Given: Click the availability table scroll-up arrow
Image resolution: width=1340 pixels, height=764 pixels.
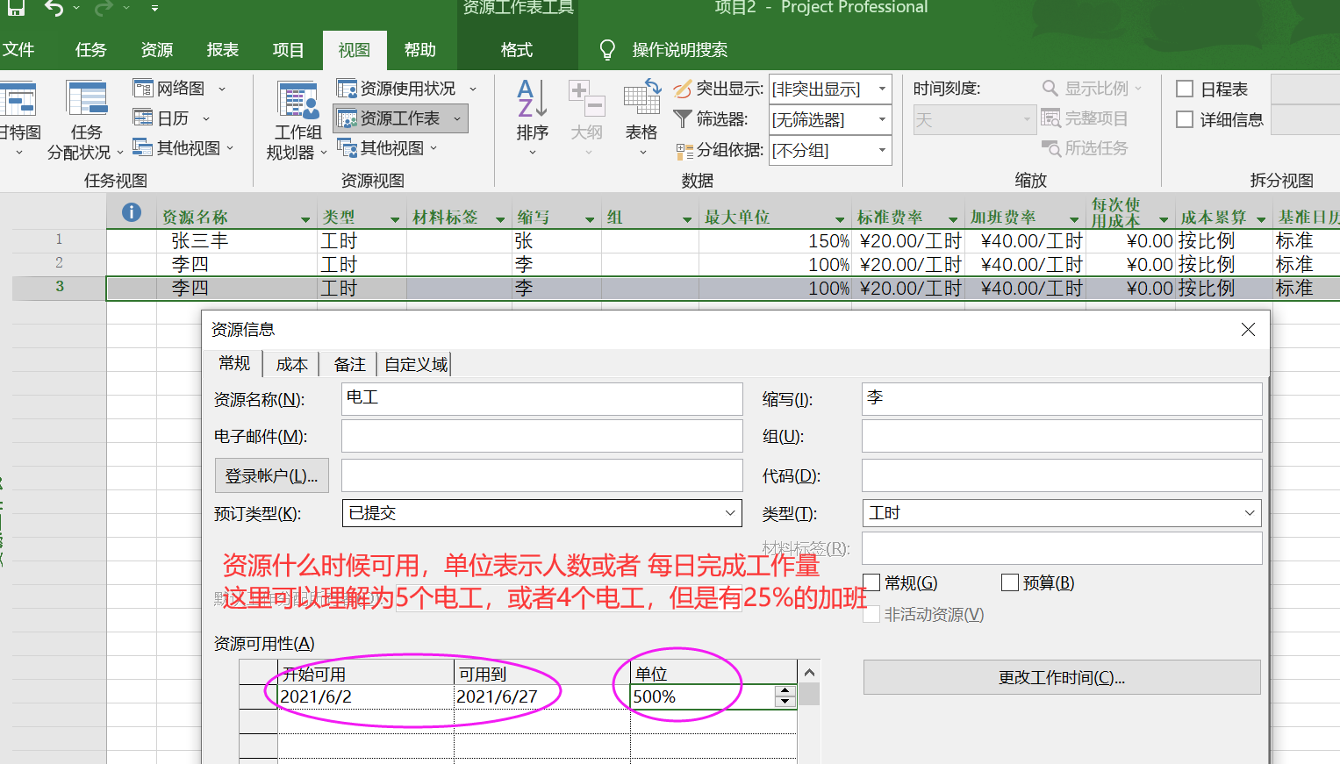Looking at the screenshot, I should [x=809, y=673].
